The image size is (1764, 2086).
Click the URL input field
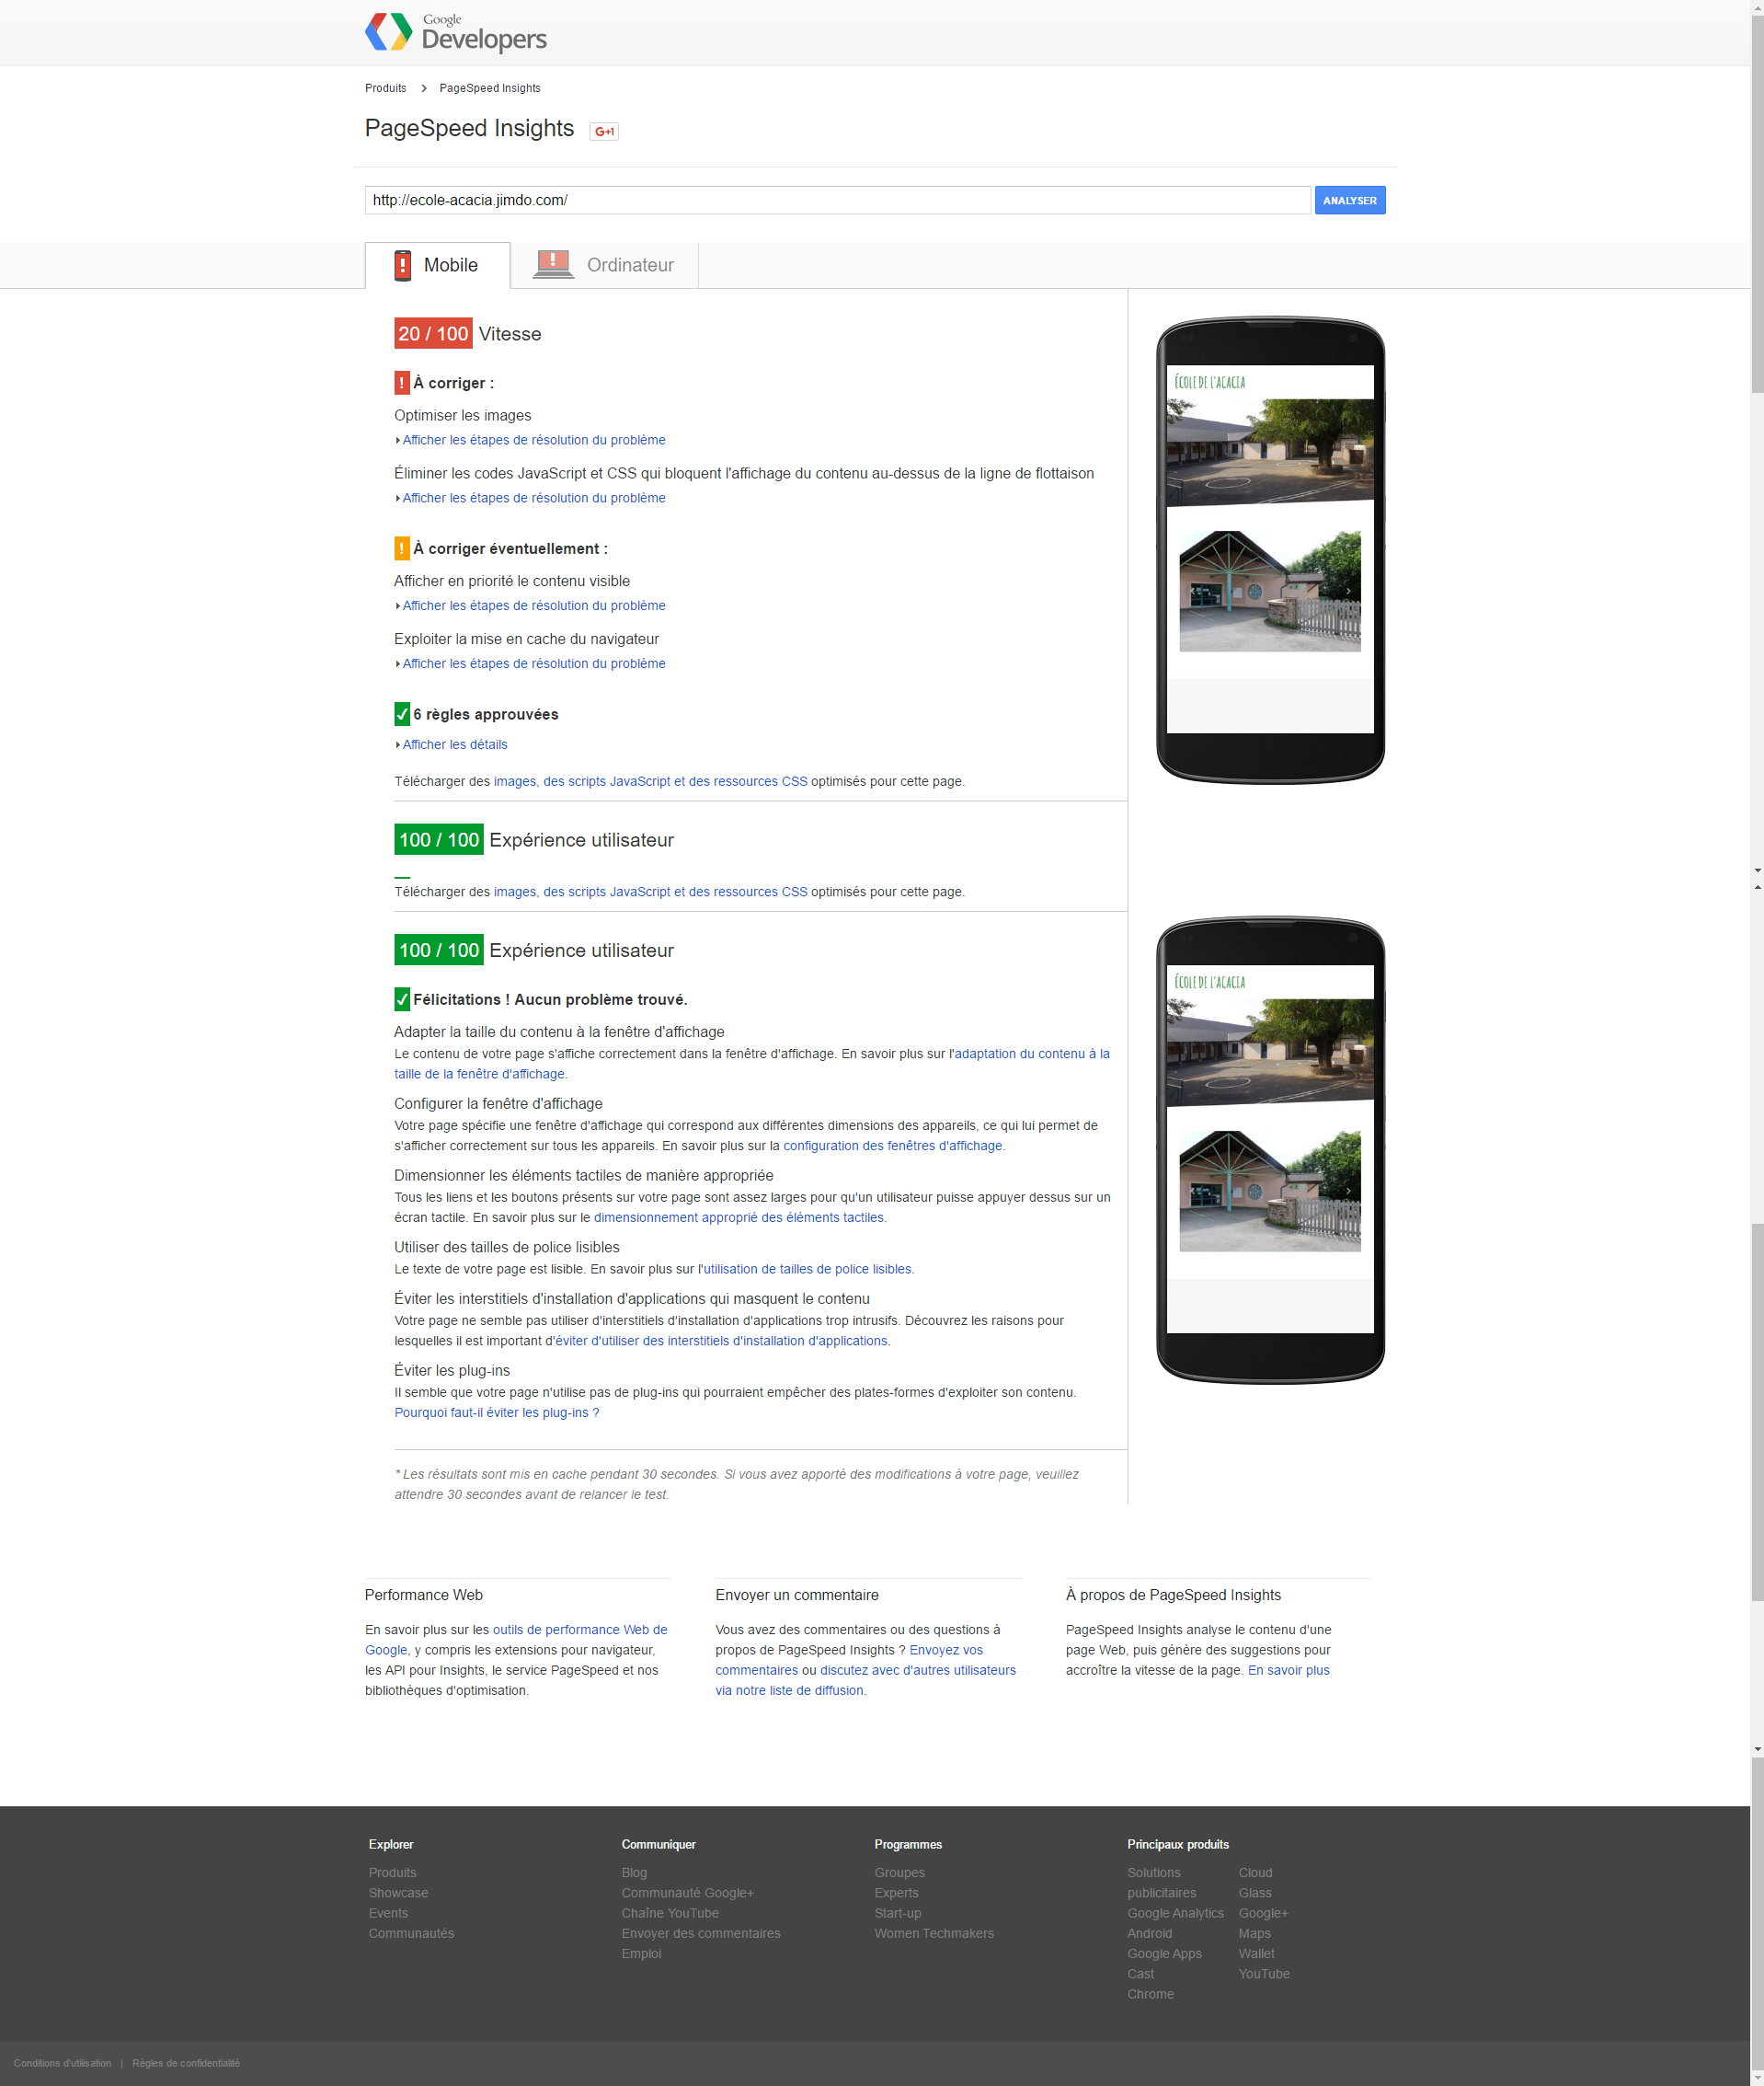[x=837, y=200]
